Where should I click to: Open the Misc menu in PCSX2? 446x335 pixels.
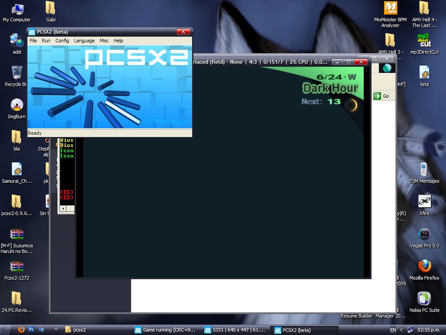pyautogui.click(x=104, y=41)
